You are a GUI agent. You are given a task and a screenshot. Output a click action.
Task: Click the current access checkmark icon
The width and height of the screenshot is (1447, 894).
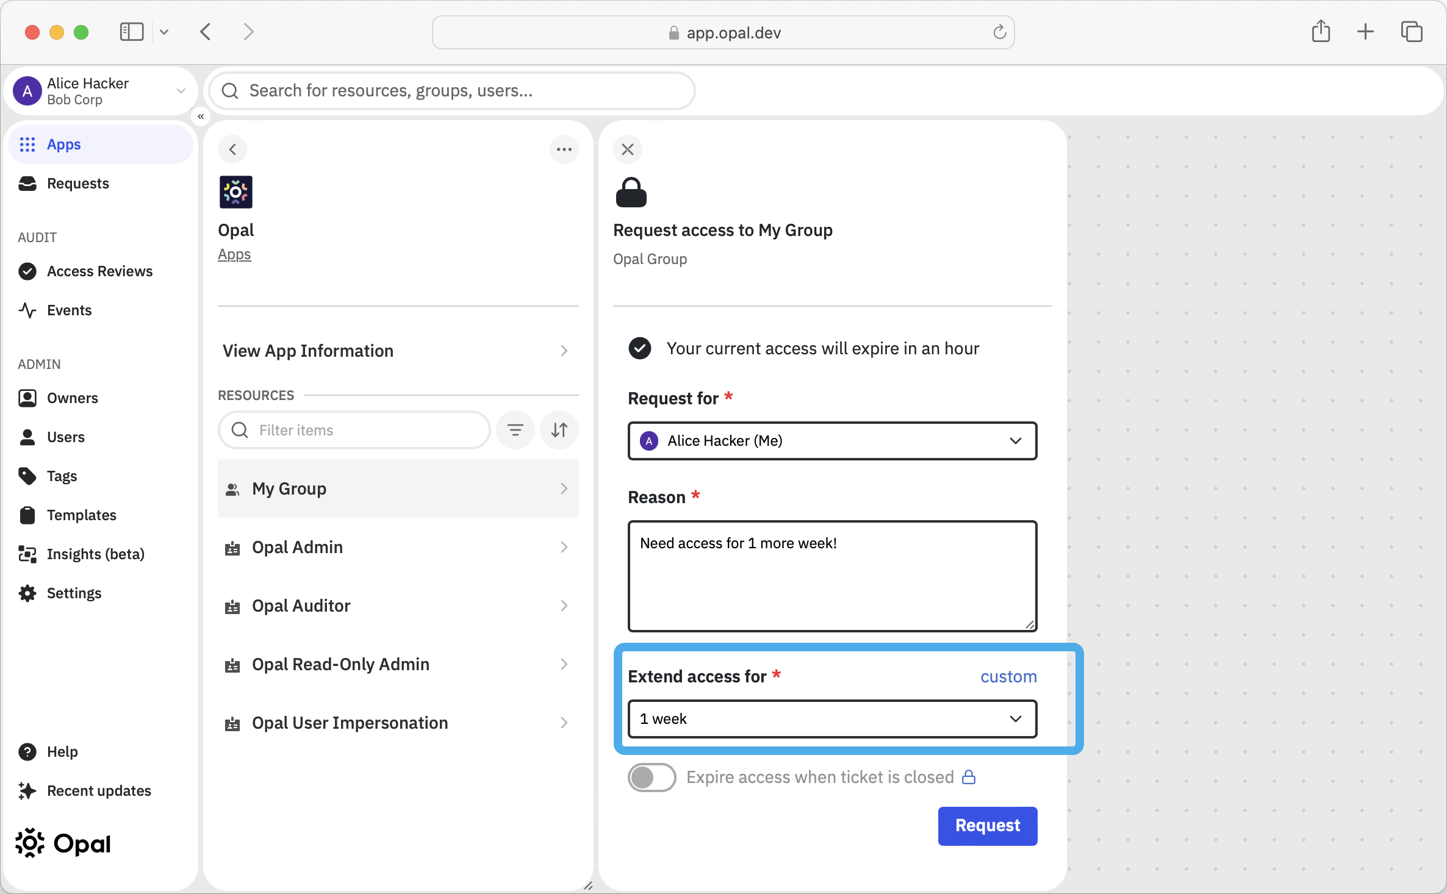[x=640, y=348]
